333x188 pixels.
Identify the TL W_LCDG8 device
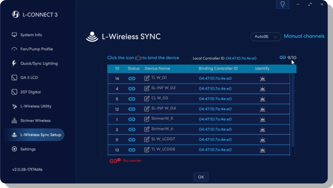tap(263, 150)
